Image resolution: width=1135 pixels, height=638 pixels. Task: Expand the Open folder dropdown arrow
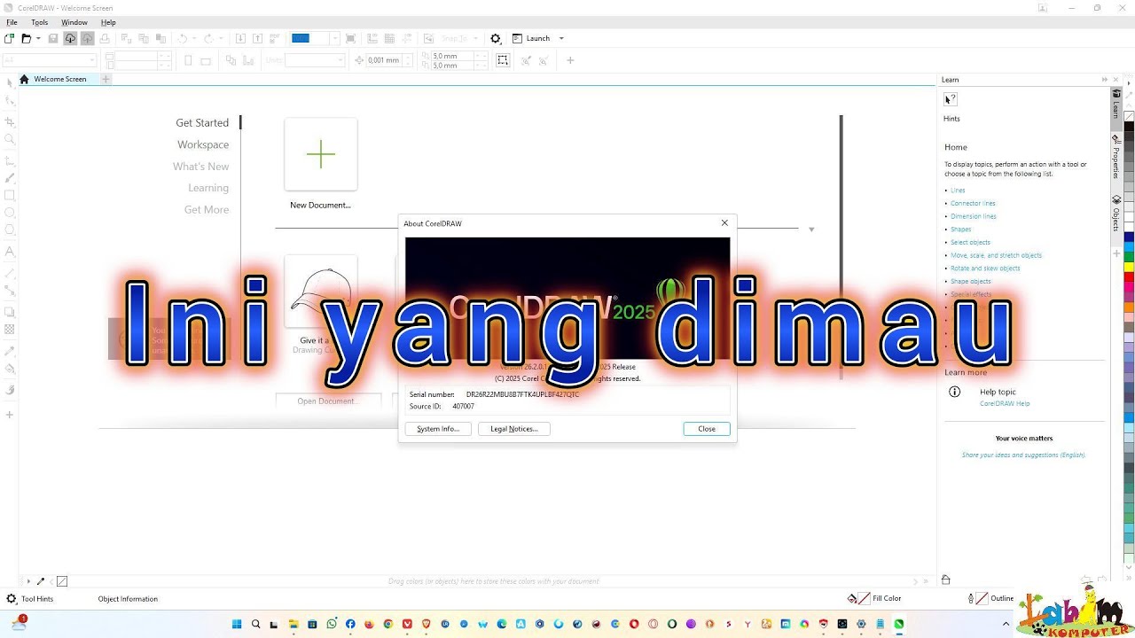click(x=38, y=38)
